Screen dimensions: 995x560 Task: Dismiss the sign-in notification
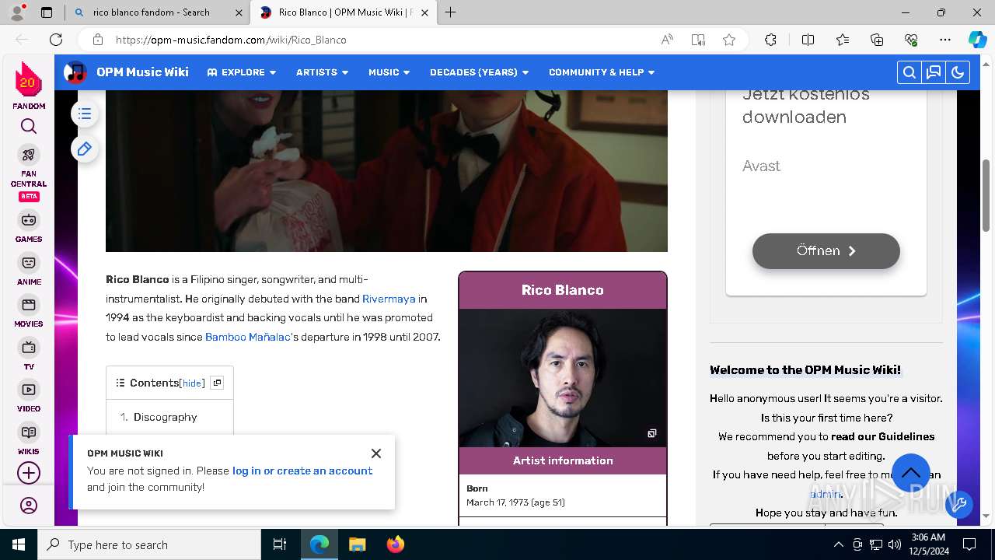(x=376, y=453)
